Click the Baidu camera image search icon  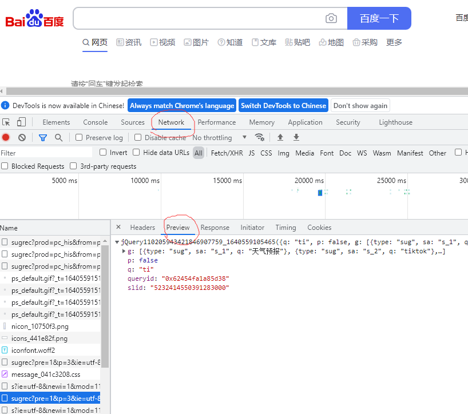tap(331, 18)
